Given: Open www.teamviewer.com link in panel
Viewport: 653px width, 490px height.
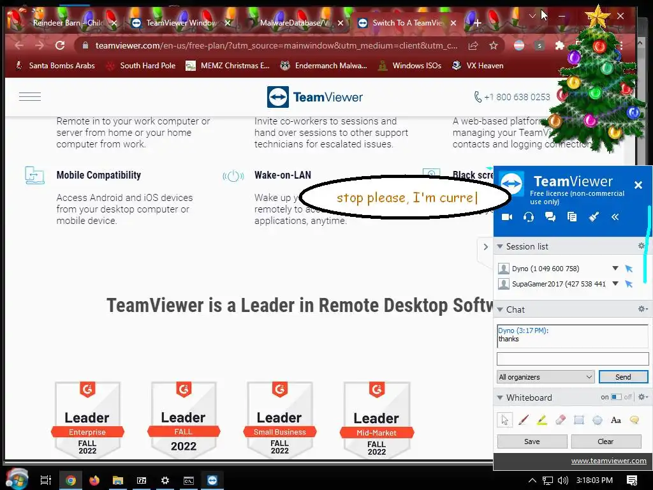Looking at the screenshot, I should click(x=609, y=461).
